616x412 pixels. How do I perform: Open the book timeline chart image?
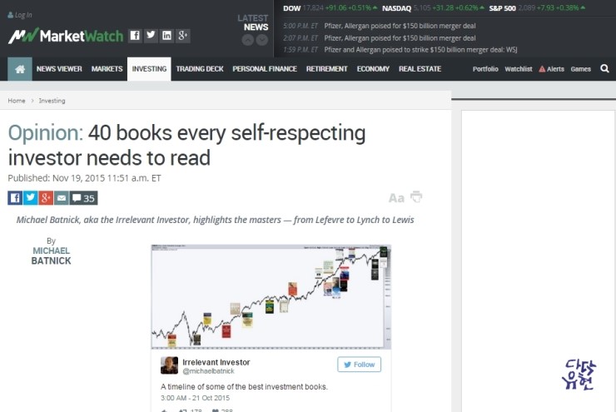click(x=271, y=296)
